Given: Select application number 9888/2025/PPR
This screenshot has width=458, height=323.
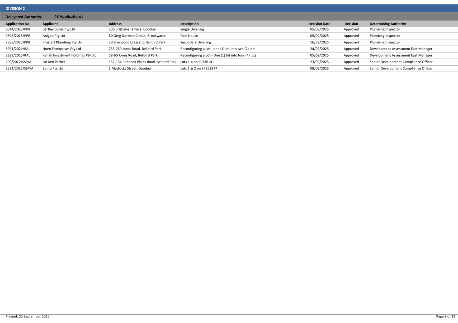Looking at the screenshot, I should point(18,42).
